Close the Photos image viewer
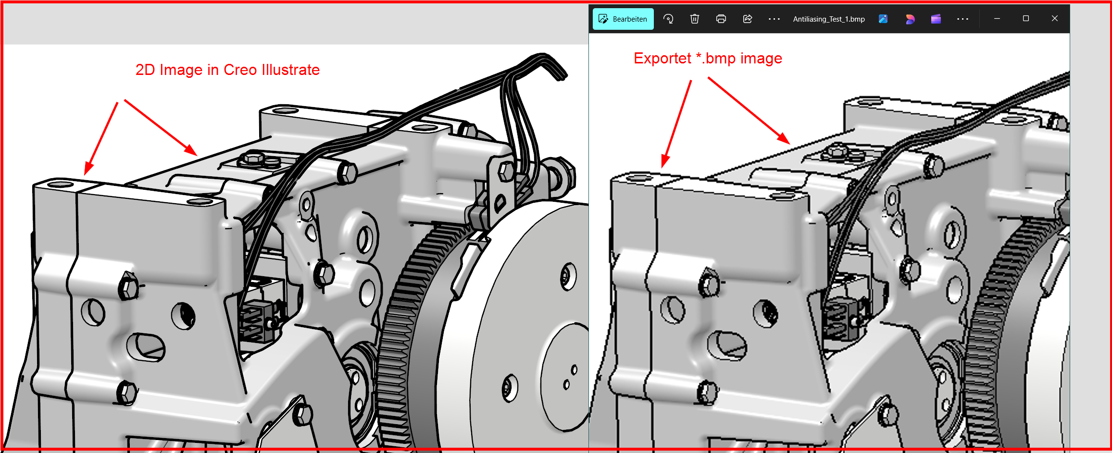This screenshot has width=1112, height=453. point(1054,19)
